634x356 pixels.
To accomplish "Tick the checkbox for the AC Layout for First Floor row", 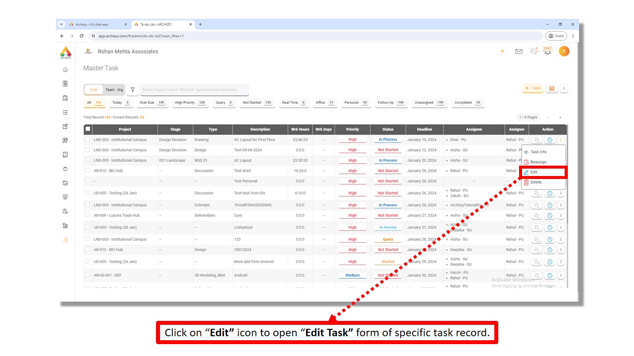I will (x=88, y=139).
